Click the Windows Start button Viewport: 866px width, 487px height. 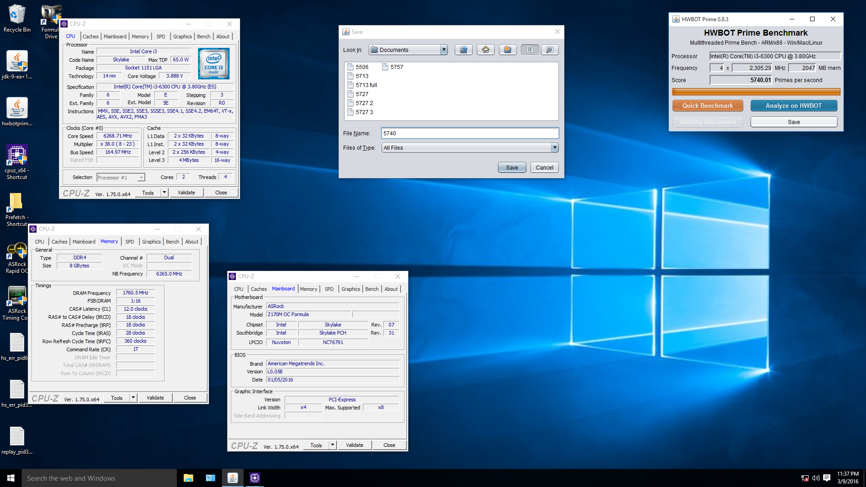[x=11, y=478]
